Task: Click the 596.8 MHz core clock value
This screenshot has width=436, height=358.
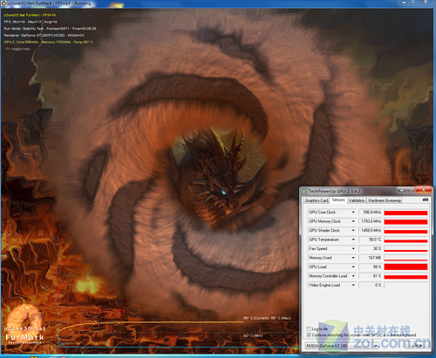Action: click(x=371, y=213)
